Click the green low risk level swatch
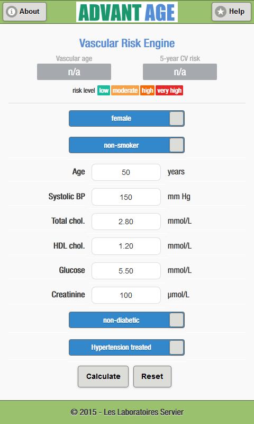The height and width of the screenshot is (424, 254). [104, 90]
